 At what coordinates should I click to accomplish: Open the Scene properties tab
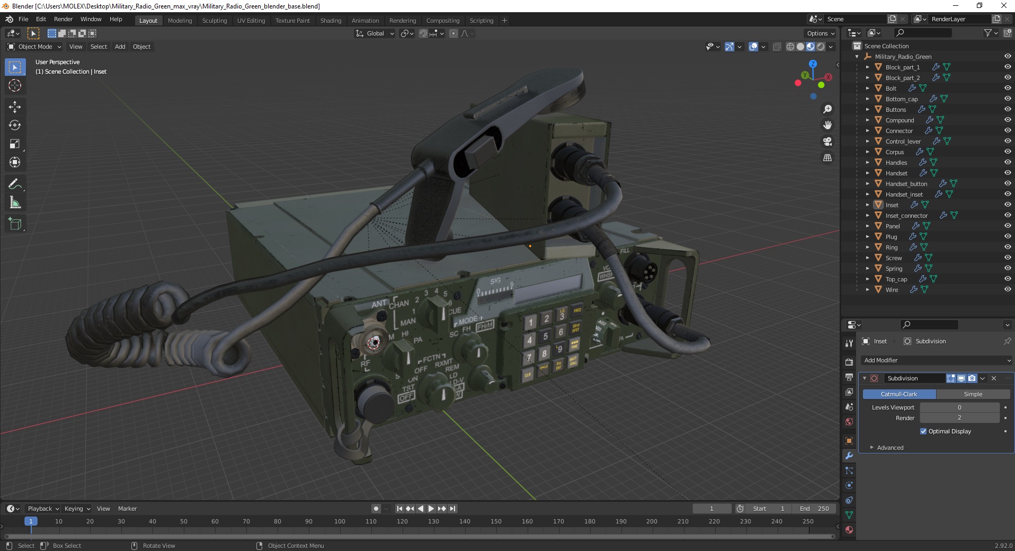click(849, 407)
